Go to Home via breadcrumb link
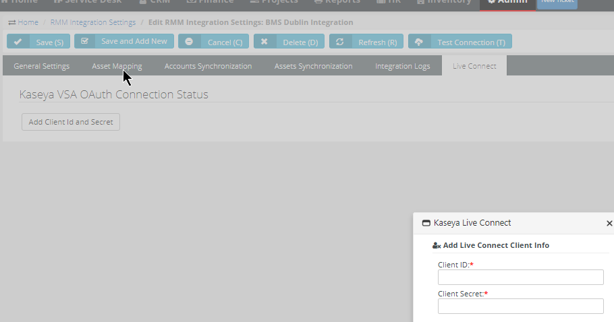The height and width of the screenshot is (322, 614). 28,22
